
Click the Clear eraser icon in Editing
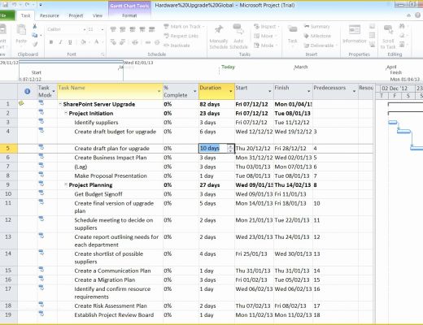tap(402, 35)
